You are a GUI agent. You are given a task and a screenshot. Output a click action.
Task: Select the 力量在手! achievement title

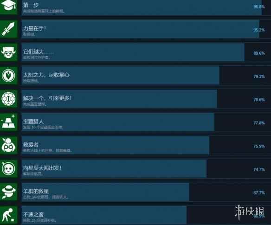34,28
